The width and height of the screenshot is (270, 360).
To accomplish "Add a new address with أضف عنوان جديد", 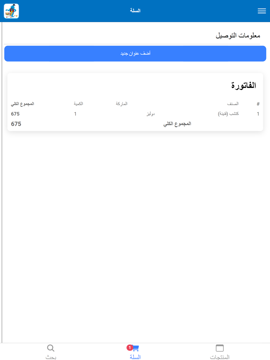I will [x=135, y=53].
